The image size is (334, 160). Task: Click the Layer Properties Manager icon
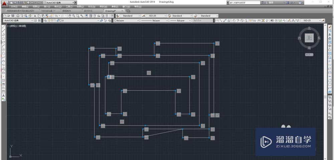[45, 21]
